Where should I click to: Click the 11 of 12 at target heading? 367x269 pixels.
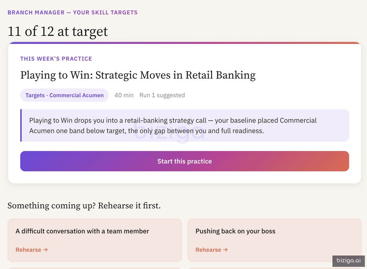point(58,31)
